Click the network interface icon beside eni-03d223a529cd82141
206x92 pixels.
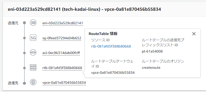coord(33,23)
